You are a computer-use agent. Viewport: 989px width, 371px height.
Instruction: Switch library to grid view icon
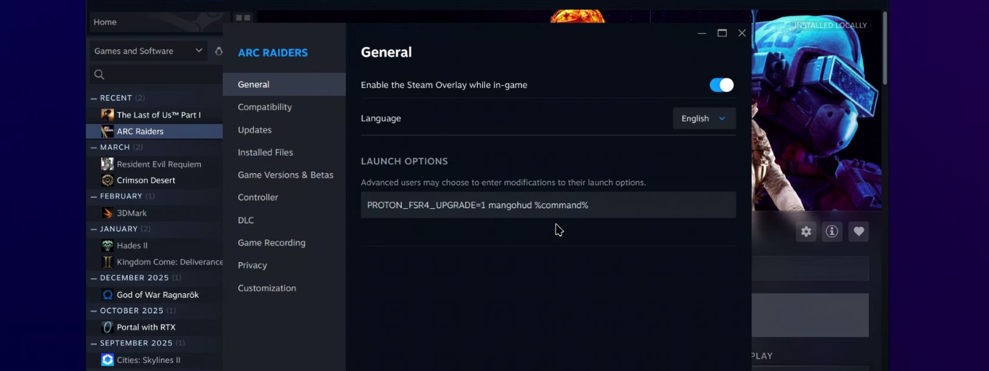click(242, 17)
